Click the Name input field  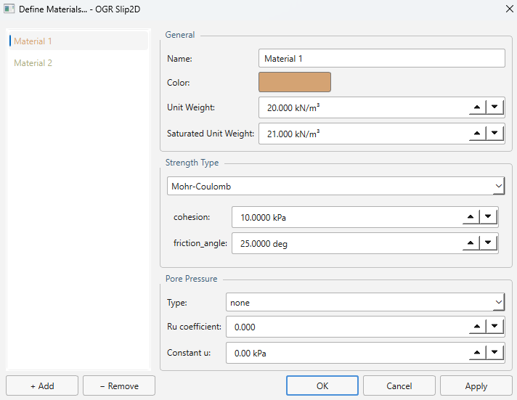point(381,58)
